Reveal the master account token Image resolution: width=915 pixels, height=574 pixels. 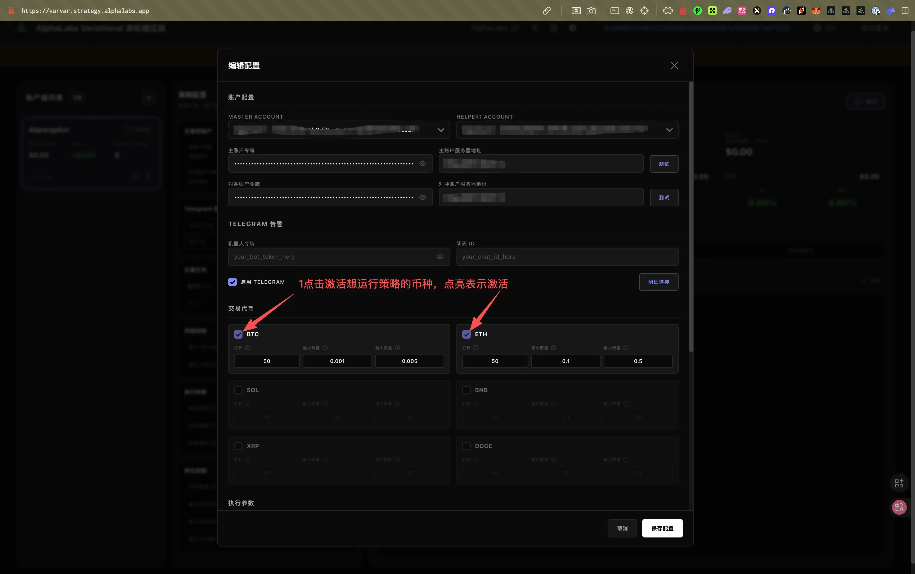click(x=422, y=164)
